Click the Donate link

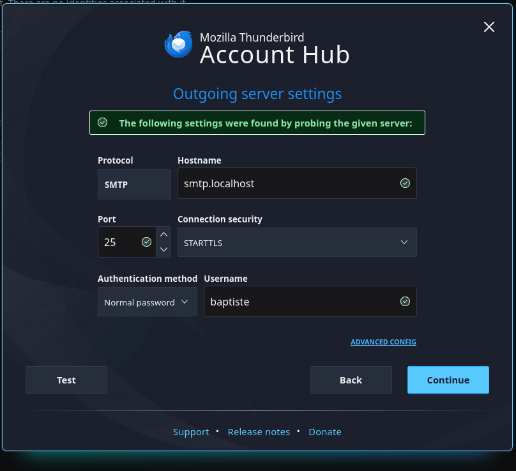click(325, 431)
